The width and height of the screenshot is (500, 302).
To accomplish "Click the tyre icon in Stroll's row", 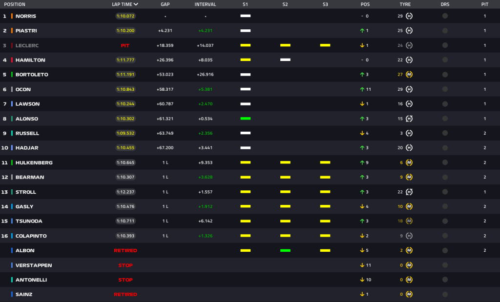I will (409, 192).
